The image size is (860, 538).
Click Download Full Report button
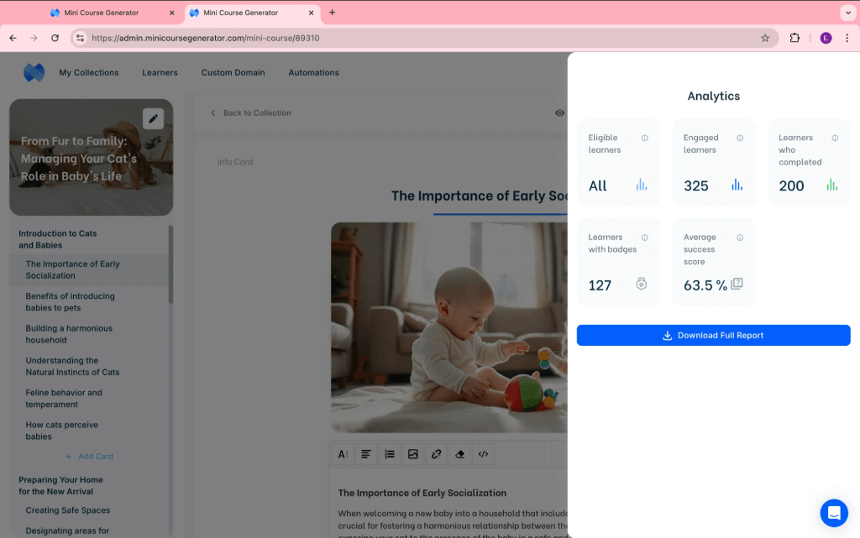[x=713, y=336]
